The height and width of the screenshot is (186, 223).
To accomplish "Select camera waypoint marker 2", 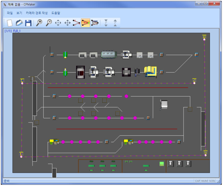I will [x=205, y=153].
